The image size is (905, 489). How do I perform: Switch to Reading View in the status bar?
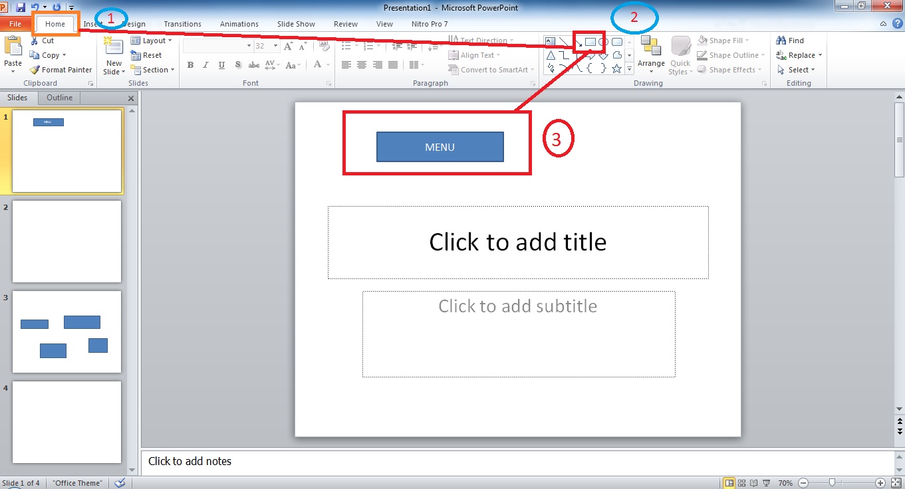755,483
